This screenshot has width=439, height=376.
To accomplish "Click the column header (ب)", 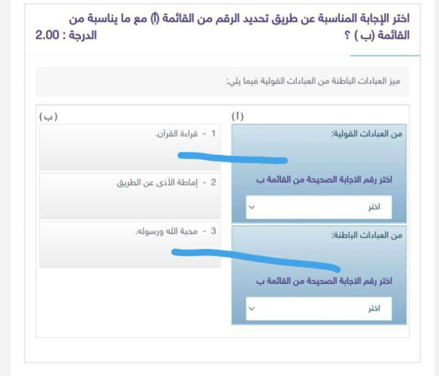I will 48,116.
